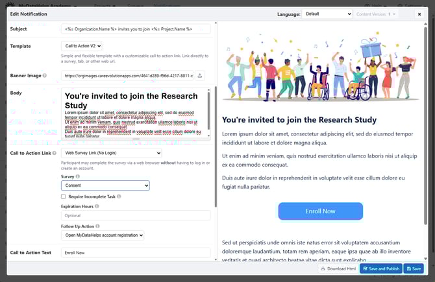Click Enroll Now in the preview

tap(320, 211)
